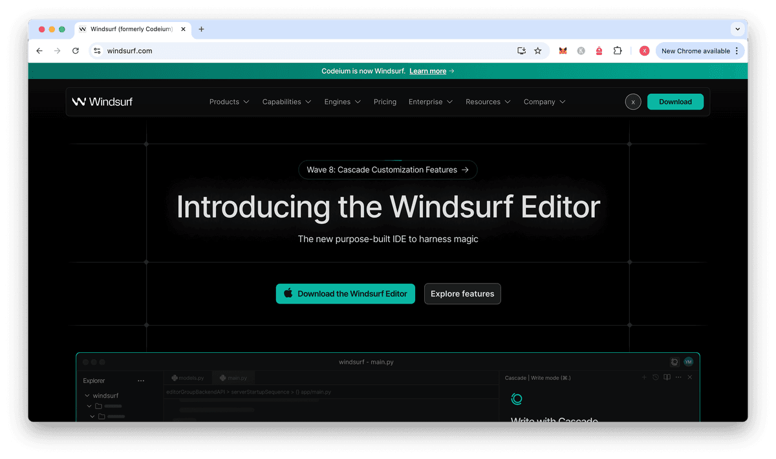The width and height of the screenshot is (776, 459).
Task: Select Pricing in the navigation bar
Action: pos(385,102)
